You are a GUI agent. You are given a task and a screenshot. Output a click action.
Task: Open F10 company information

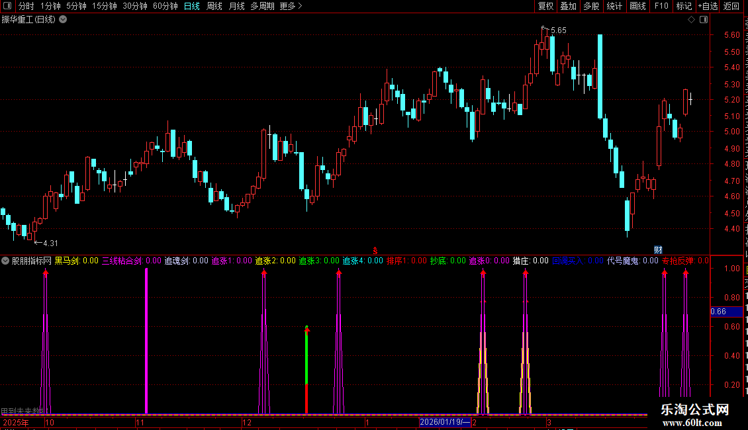[661, 6]
